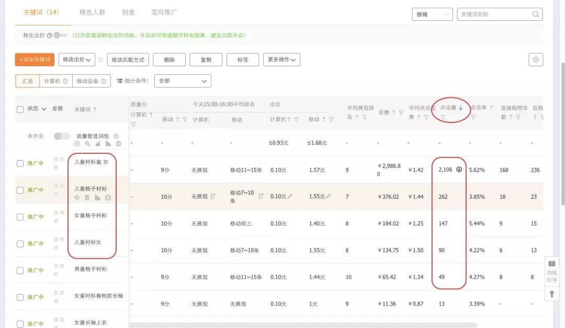Viewport: 565px width, 328px height.
Task: Click the bar chart icon under 流量智选词包
Action: 108,144
